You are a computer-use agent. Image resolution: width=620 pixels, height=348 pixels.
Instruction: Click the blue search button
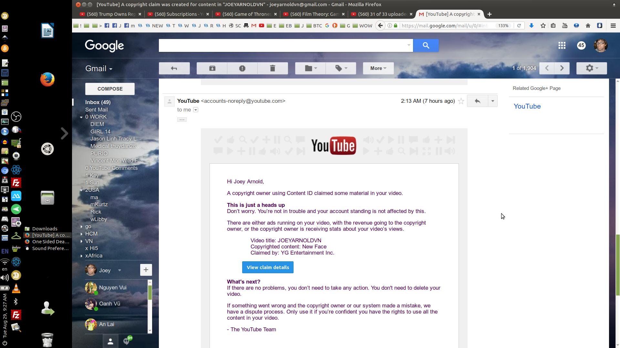(x=426, y=45)
